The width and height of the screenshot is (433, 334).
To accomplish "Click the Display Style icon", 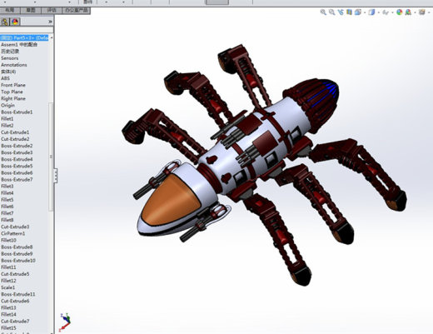I will (x=371, y=12).
